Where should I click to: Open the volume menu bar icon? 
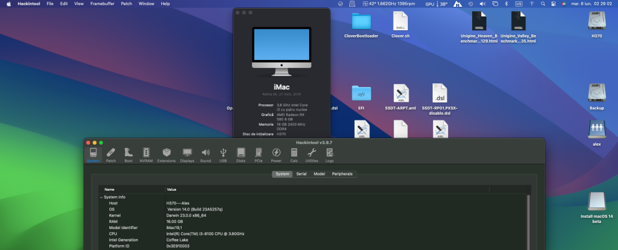pyautogui.click(x=483, y=4)
